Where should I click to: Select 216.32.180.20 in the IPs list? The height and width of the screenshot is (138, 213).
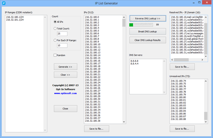click(93, 72)
